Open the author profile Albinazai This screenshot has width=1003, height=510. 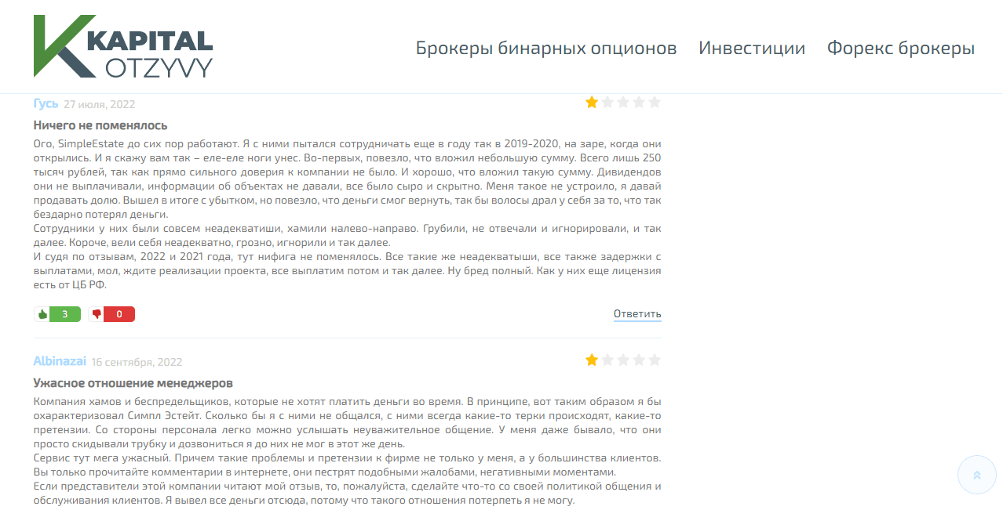60,361
